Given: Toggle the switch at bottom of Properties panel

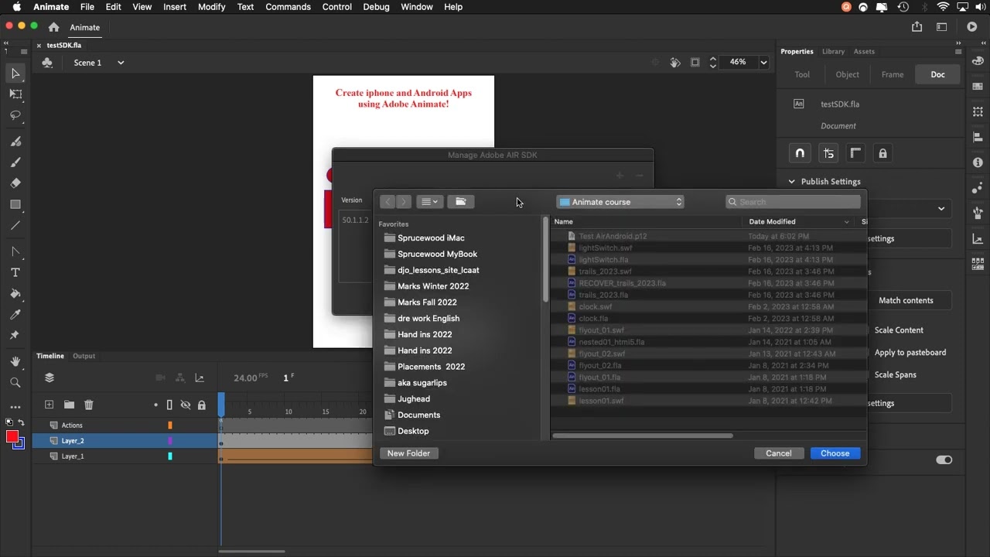Looking at the screenshot, I should coord(944,460).
